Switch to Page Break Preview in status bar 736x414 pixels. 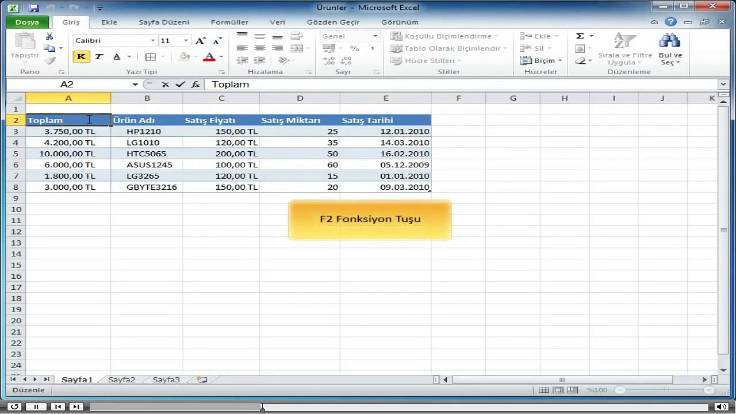[572, 390]
